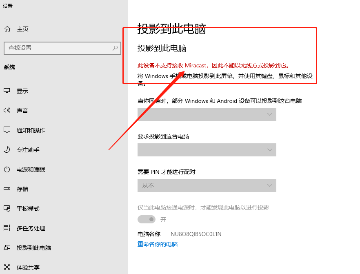The height and width of the screenshot is (274, 360).
Task: Click the 设置 window title
Action: 8,6
